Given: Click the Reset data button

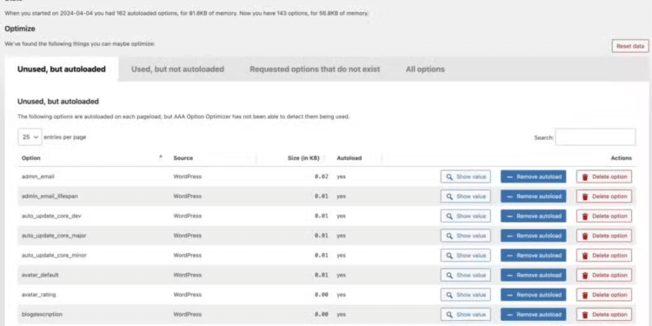Looking at the screenshot, I should point(630,46).
